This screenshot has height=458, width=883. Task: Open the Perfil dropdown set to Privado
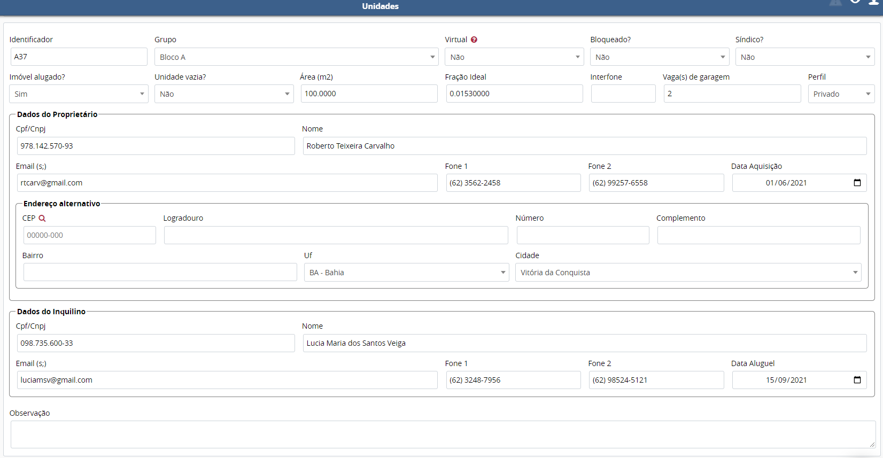[x=841, y=94]
